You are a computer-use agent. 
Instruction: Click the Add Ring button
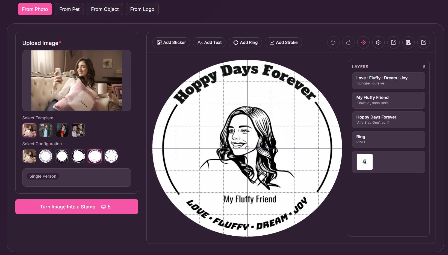click(245, 42)
